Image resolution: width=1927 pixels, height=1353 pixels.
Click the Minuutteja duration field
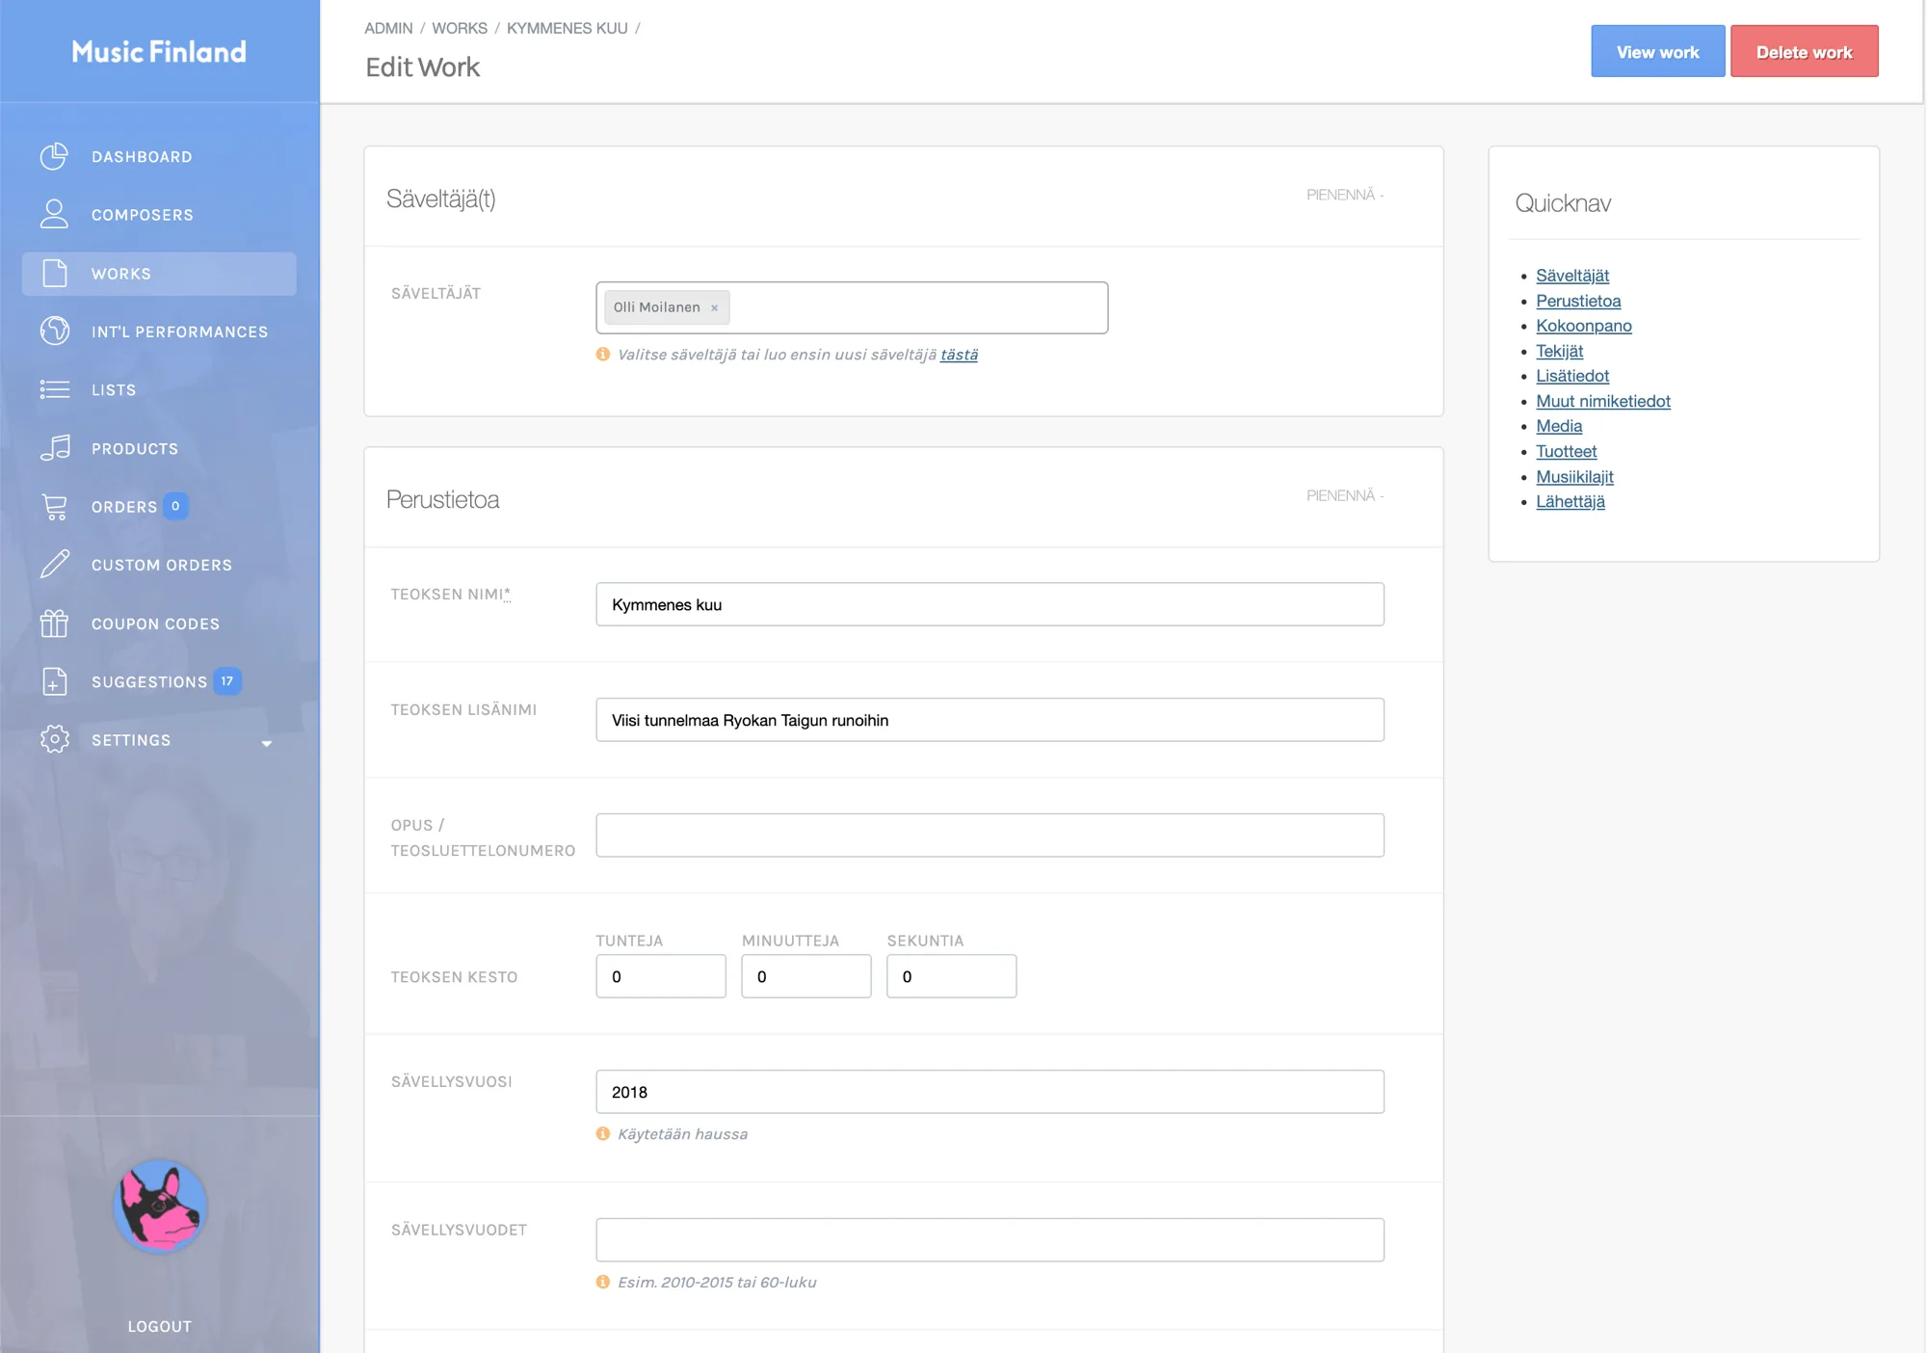[x=806, y=976]
